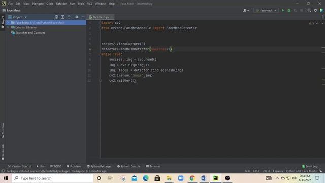Open PyCharm icon in taskbar
325x183 pixels.
pyautogui.click(x=215, y=178)
